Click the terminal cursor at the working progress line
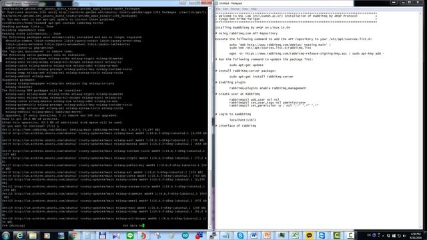This screenshot has height=240, width=427. 143,225
